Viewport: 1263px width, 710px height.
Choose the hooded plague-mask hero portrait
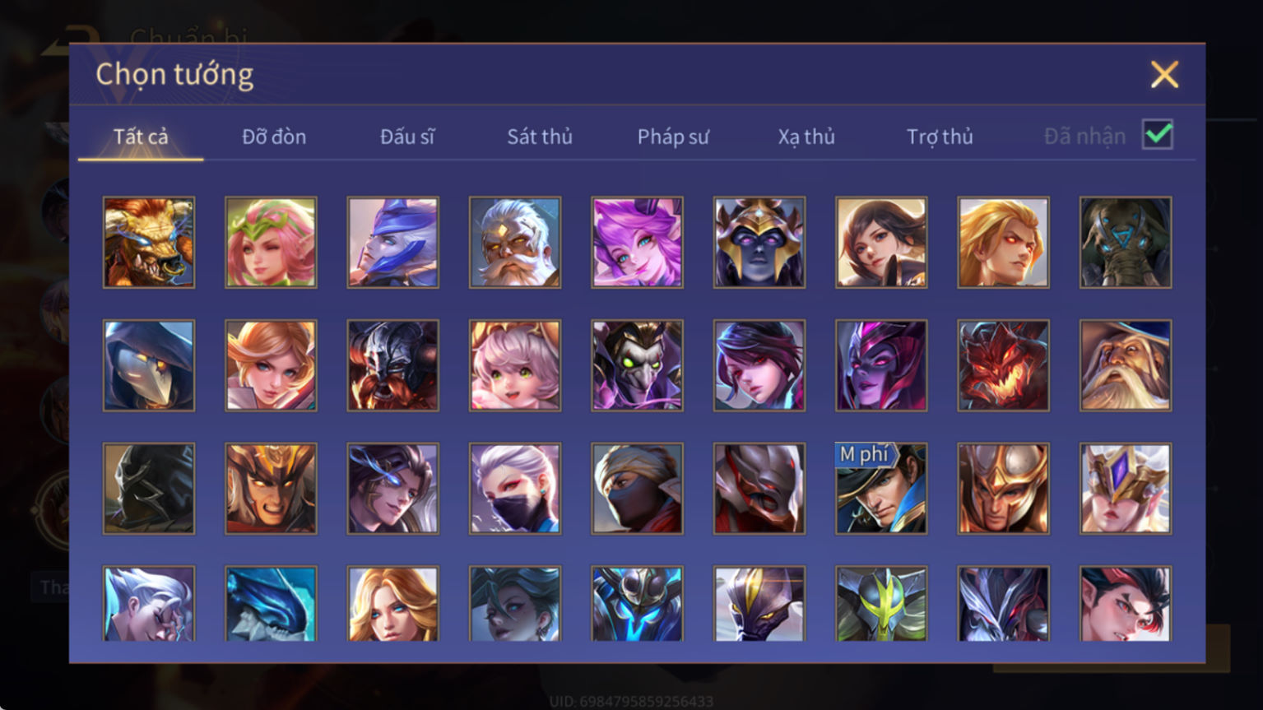149,365
